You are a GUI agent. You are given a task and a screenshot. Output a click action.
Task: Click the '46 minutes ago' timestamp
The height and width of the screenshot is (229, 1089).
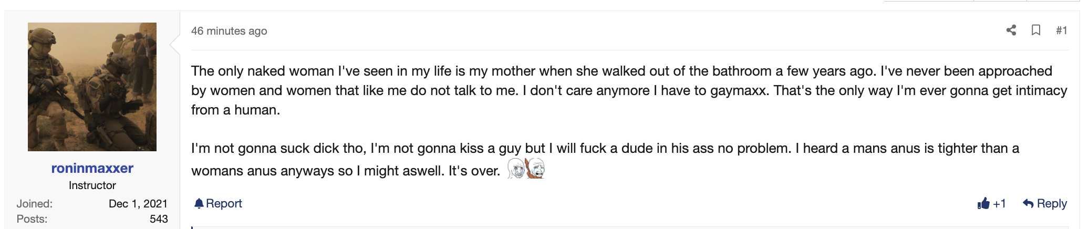click(x=229, y=31)
